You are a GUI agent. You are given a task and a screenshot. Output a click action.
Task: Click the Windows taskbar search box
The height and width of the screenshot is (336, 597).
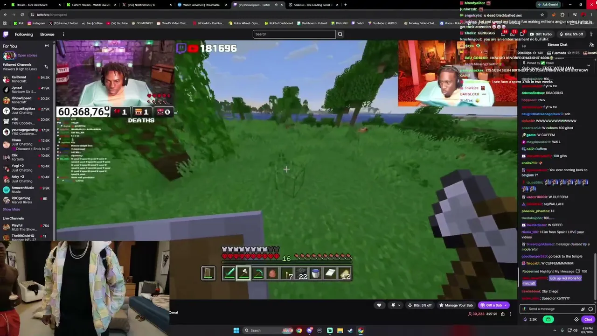click(267, 330)
